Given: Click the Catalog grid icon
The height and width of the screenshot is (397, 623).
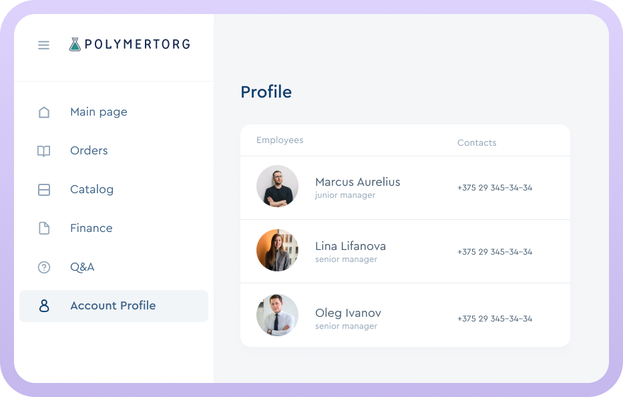Looking at the screenshot, I should 44,190.
